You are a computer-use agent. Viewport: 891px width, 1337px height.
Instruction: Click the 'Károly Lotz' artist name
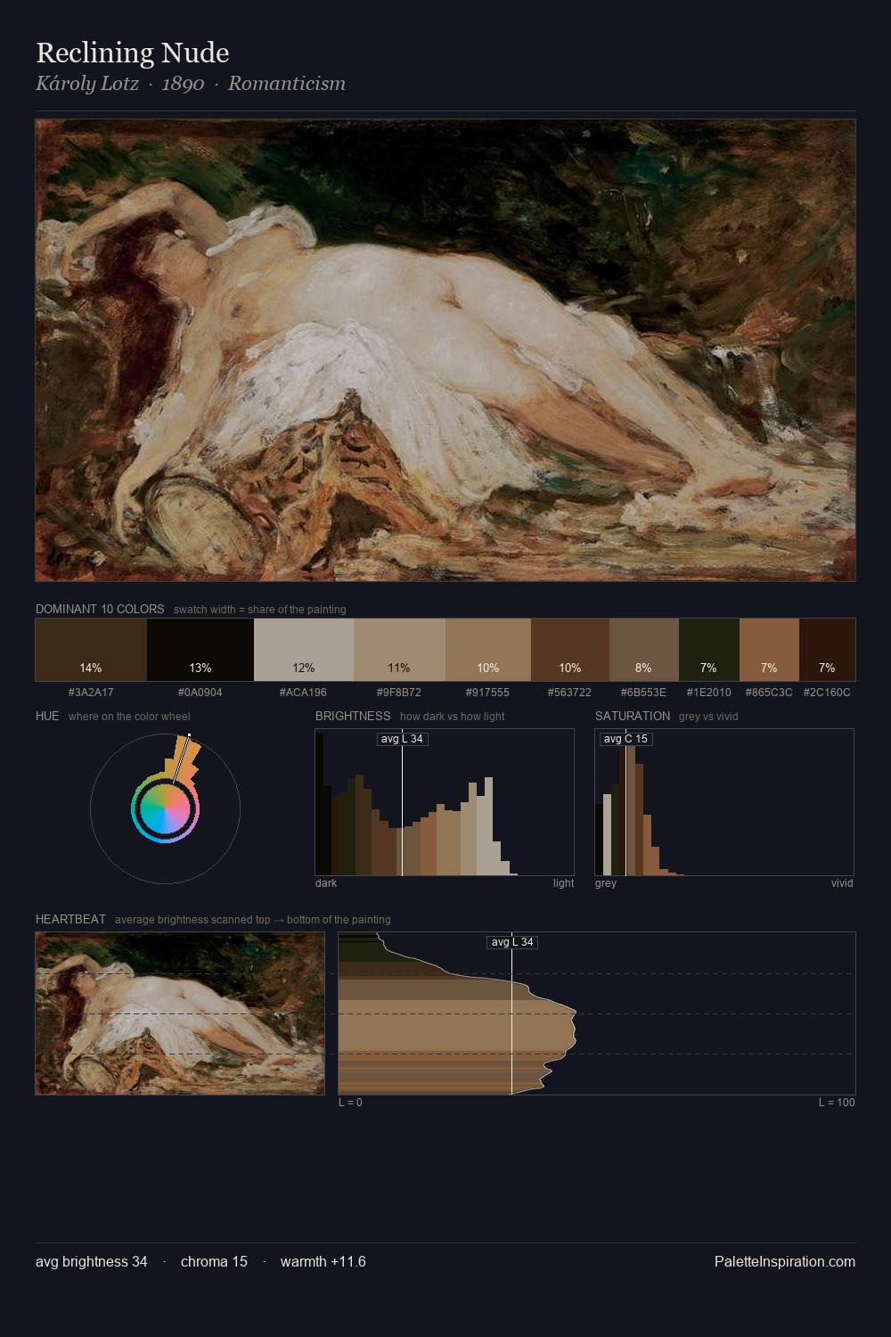point(87,84)
